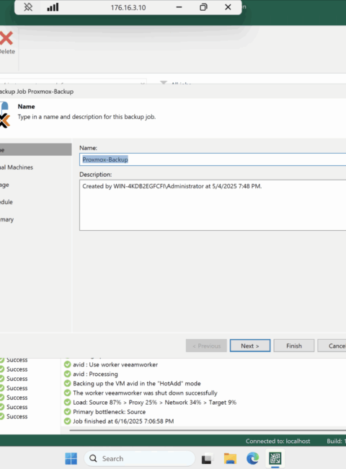Click the Name field containing Proxmox-Backup

213,159
